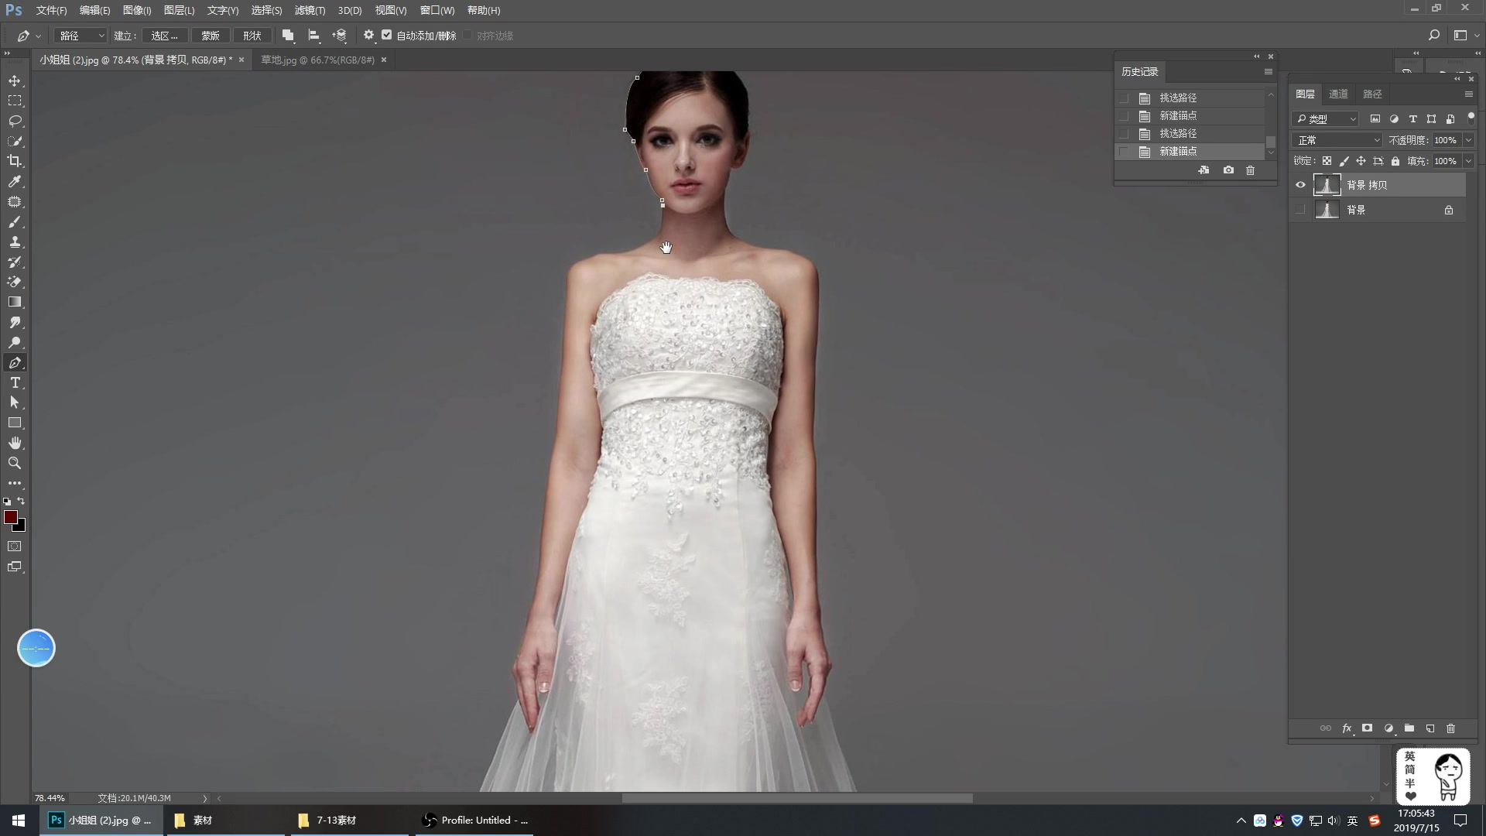This screenshot has height=836, width=1486.
Task: Open 填充 fill dropdown arrow
Action: (x=1468, y=161)
